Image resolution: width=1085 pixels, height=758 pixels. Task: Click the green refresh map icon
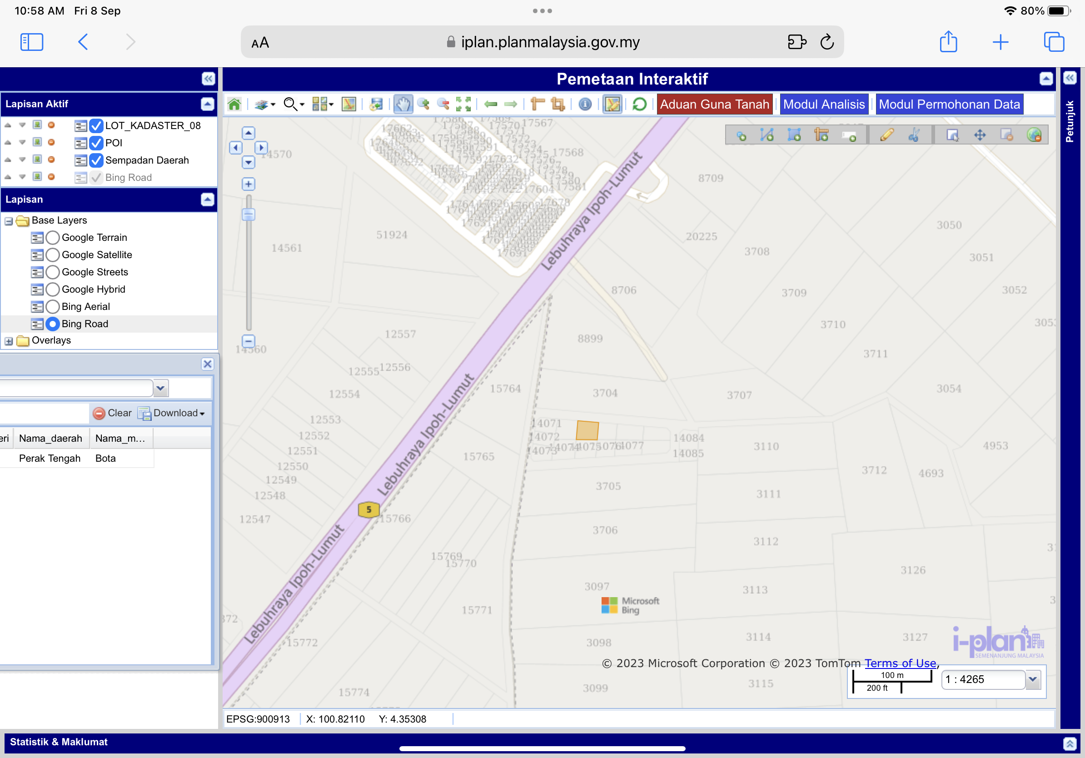pyautogui.click(x=639, y=104)
